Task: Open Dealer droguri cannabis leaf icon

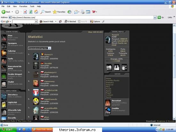Action: tap(4, 76)
